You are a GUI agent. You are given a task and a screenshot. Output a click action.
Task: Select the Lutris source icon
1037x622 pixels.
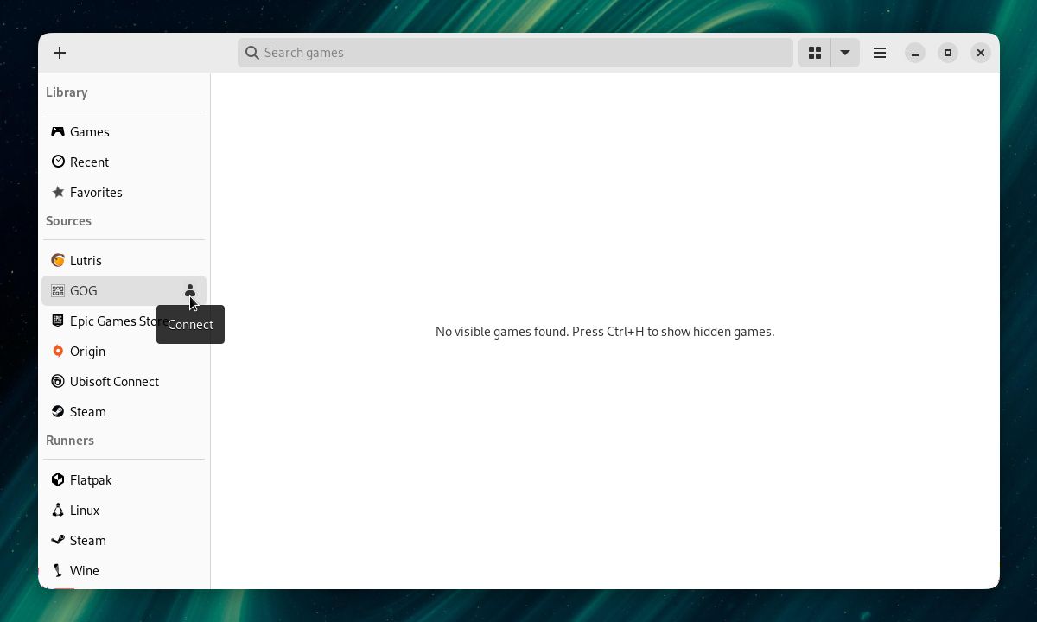58,260
